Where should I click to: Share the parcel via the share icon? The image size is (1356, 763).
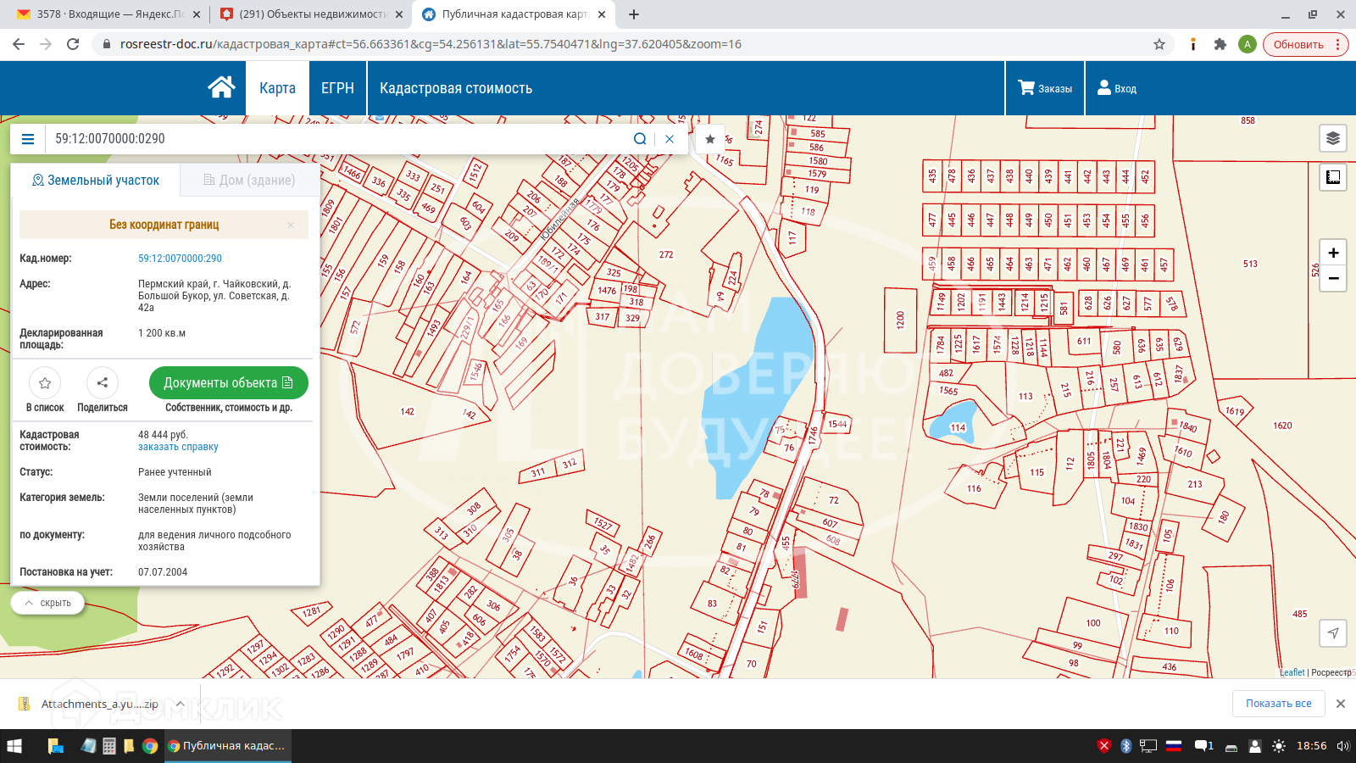pyautogui.click(x=103, y=383)
